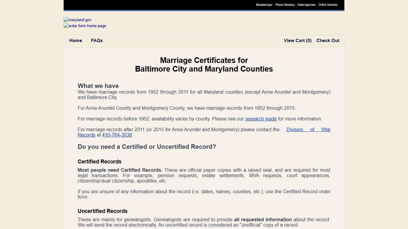Viewport: 408px width, 229px height.
Task: Open Online Services link
Action: click(328, 5)
